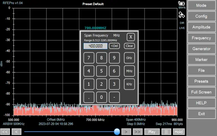Open the Amplitude menu
Viewport: 217px width, 136px height.
pyautogui.click(x=201, y=27)
